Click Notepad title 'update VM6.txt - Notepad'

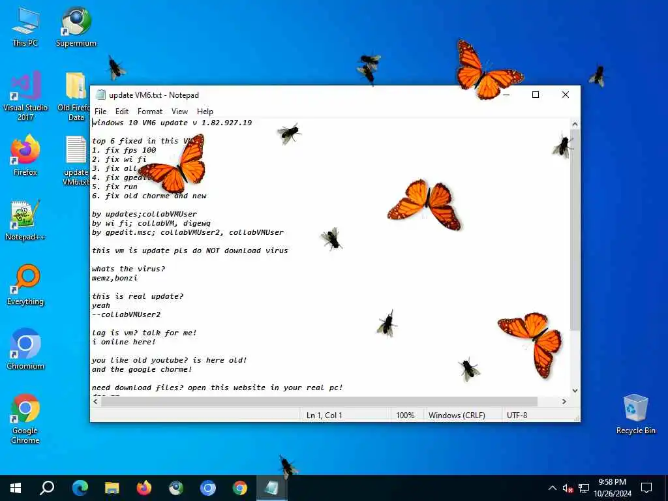point(154,95)
